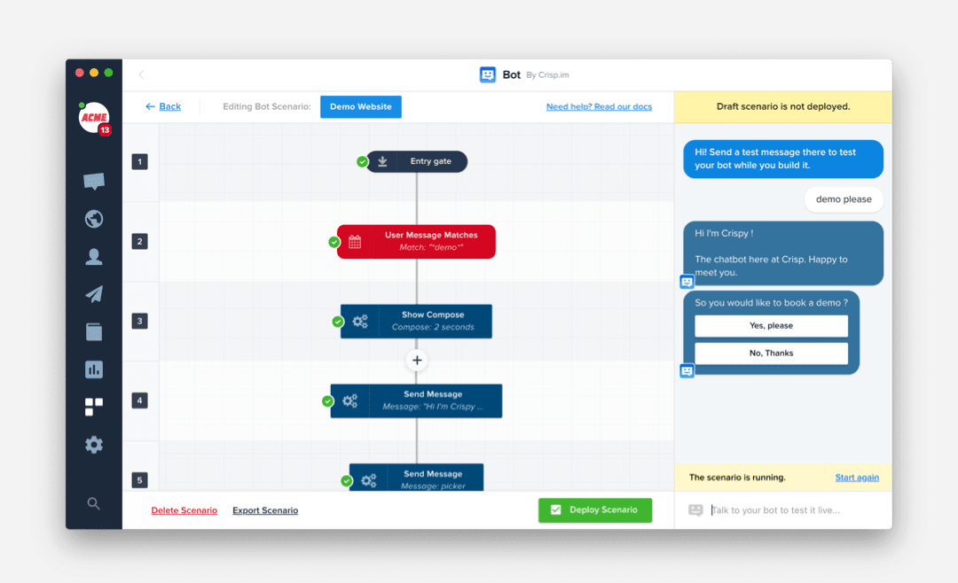Screen dimensions: 958x583
Task: Click the plus button to add block
Action: coord(417,361)
